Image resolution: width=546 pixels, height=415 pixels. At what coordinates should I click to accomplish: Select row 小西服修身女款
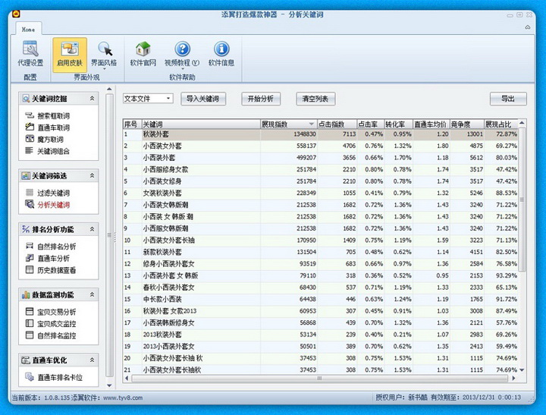pos(320,170)
